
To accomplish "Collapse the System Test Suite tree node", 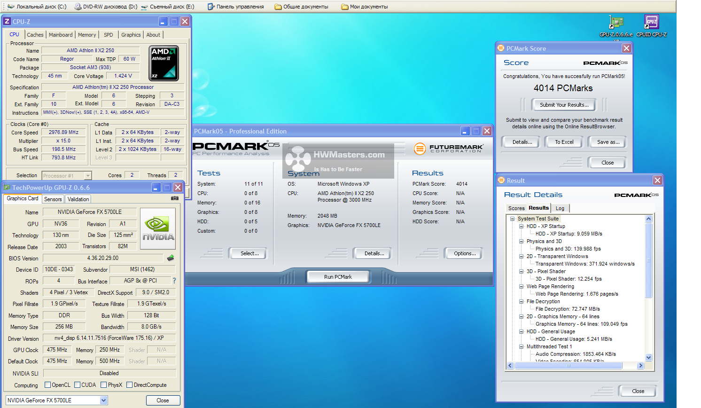I will point(513,219).
